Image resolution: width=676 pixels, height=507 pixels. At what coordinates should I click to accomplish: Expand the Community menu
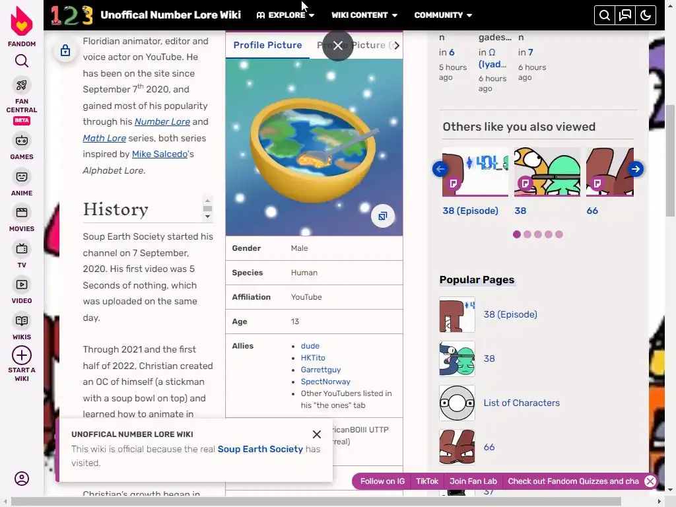pyautogui.click(x=443, y=15)
